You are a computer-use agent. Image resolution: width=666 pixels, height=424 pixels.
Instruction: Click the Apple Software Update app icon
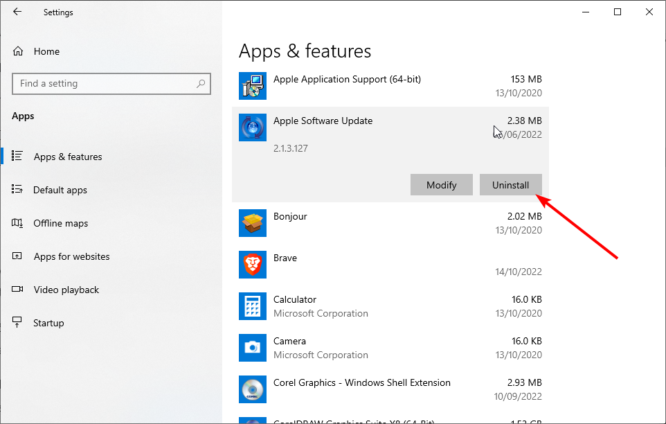[253, 127]
